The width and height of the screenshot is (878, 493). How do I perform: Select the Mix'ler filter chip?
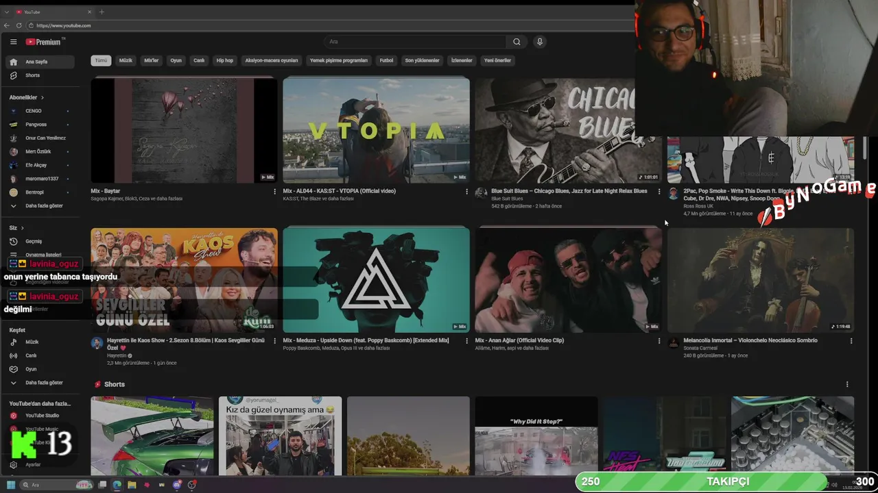click(151, 60)
